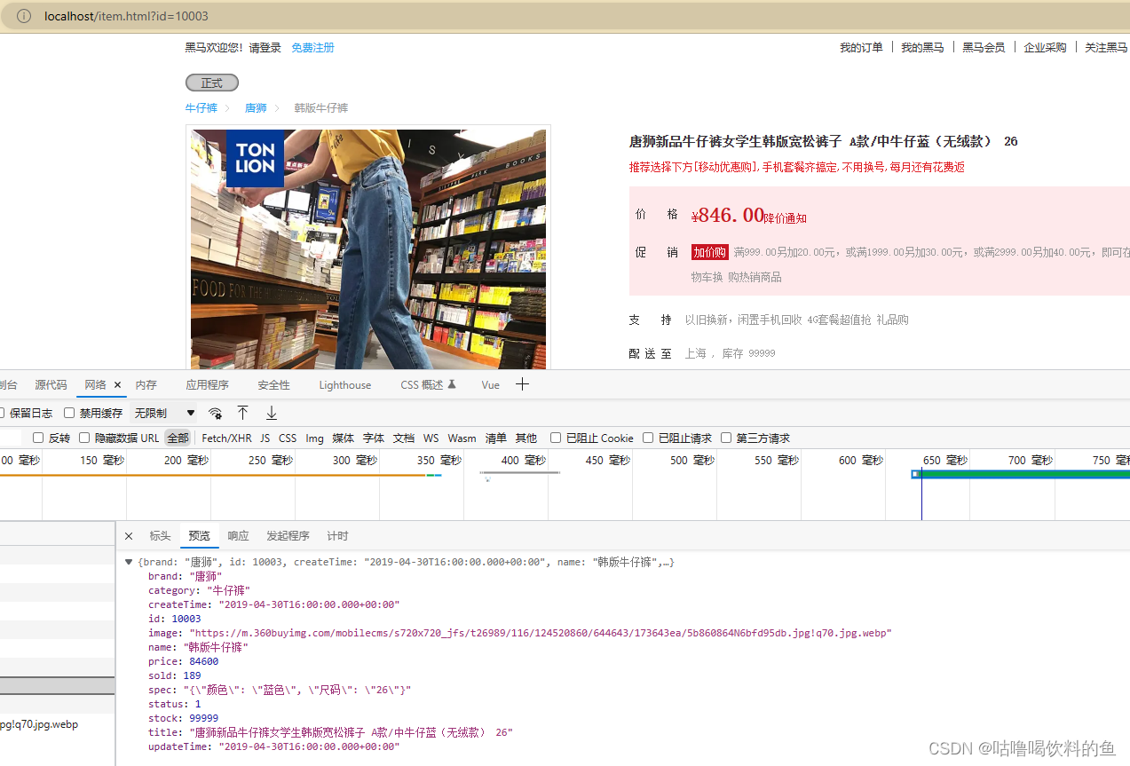This screenshot has height=766, width=1130.
Task: Collapse the JSON preview root object
Action: (x=129, y=562)
